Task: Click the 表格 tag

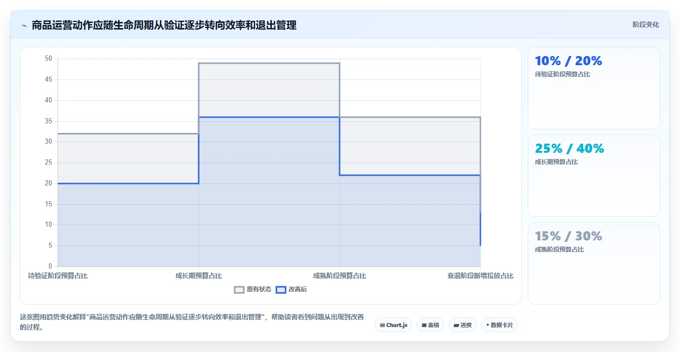Action: 430,325
